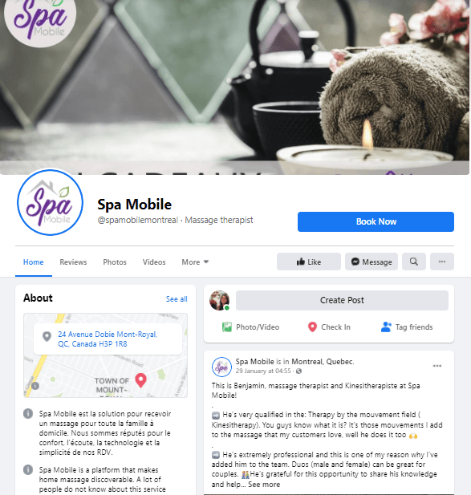Open the Spa Mobile profile picture

tap(51, 202)
